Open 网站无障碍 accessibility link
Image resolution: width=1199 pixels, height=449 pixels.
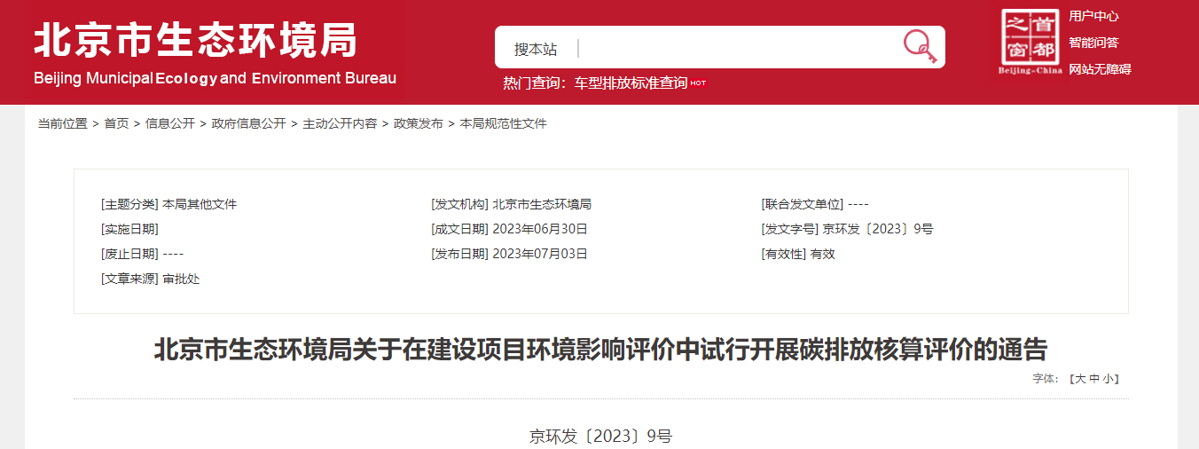1100,69
